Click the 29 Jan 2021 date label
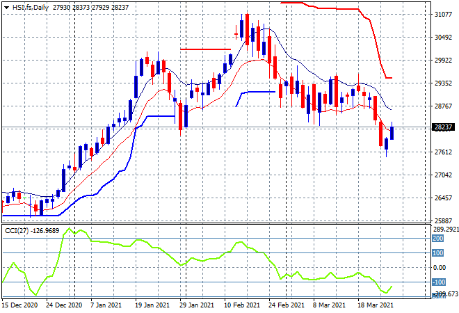 click(197, 305)
